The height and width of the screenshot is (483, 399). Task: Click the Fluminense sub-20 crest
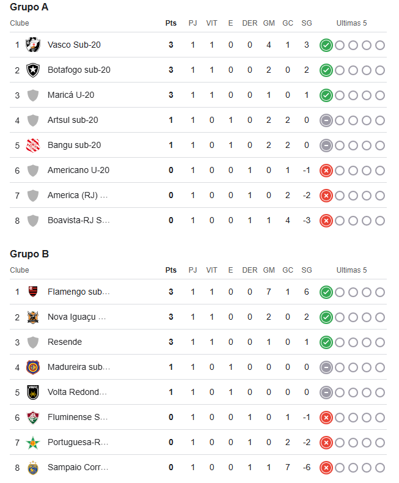(x=33, y=418)
